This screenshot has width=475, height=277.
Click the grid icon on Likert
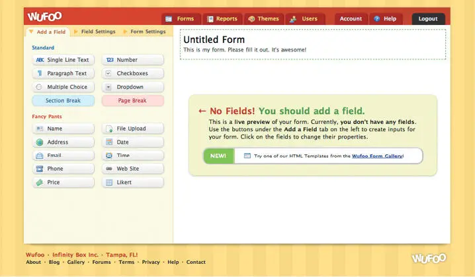[x=109, y=183]
